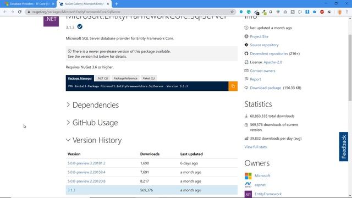352x198 pixels.
Task: Click the Report link
Action: click(x=255, y=79)
